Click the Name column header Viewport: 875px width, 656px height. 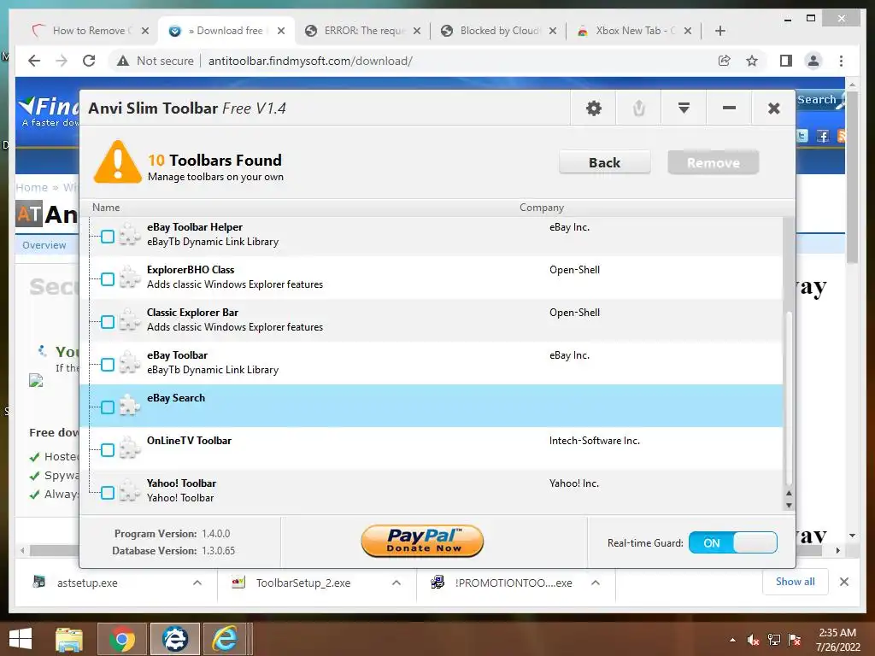click(106, 208)
